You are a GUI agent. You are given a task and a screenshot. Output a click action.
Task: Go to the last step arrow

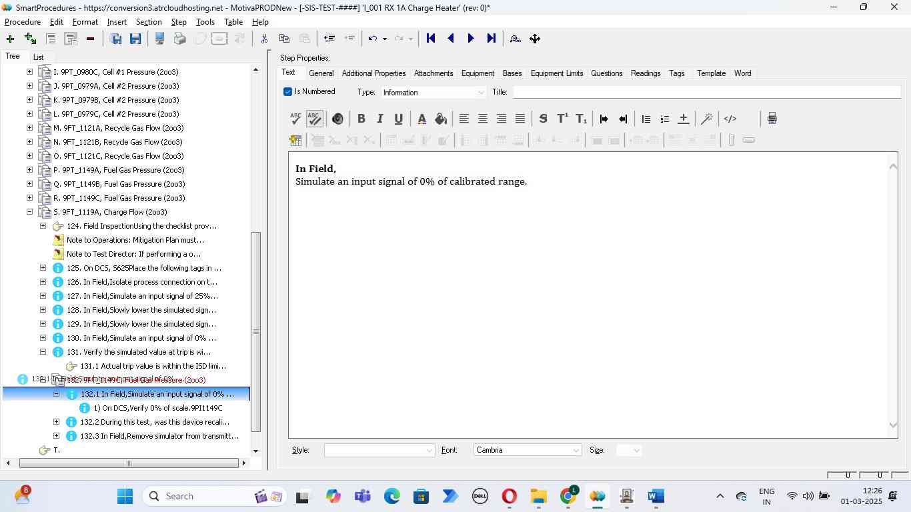tap(492, 39)
